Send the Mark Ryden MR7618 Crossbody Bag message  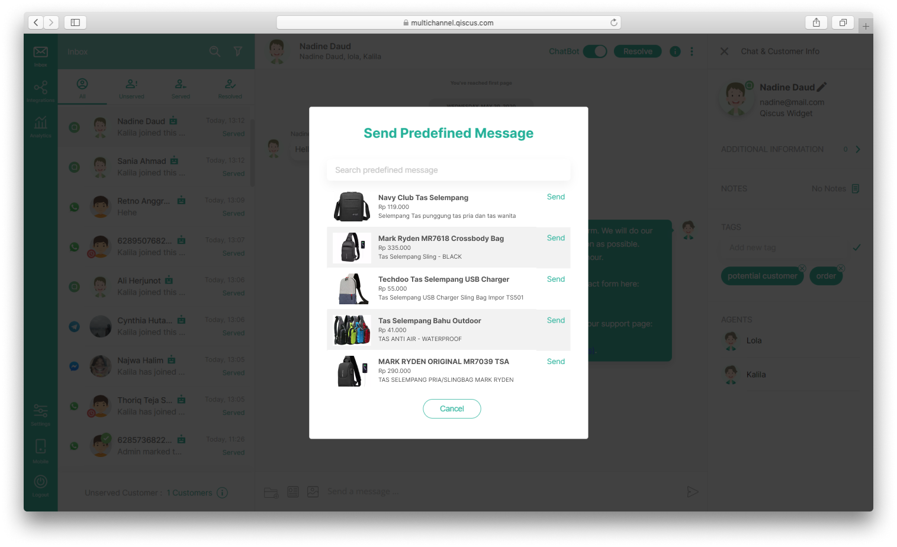(x=555, y=238)
